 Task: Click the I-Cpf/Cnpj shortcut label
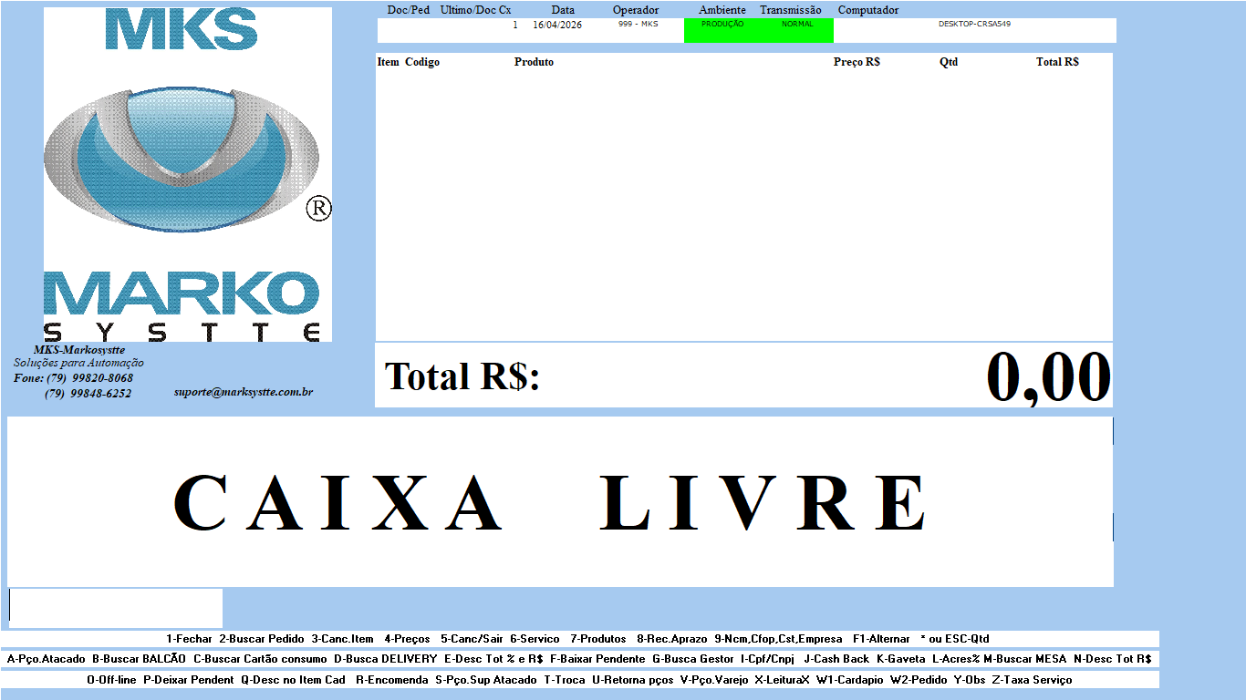point(768,659)
